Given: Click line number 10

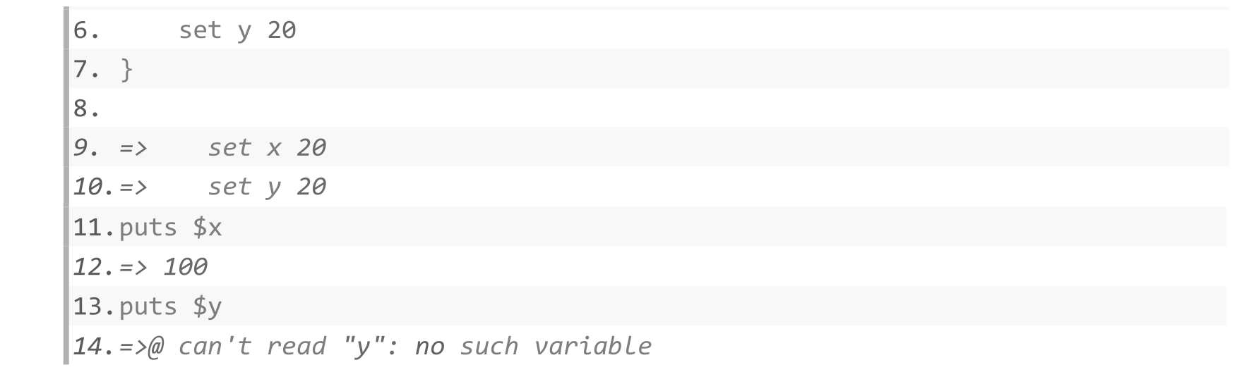Looking at the screenshot, I should (95, 187).
